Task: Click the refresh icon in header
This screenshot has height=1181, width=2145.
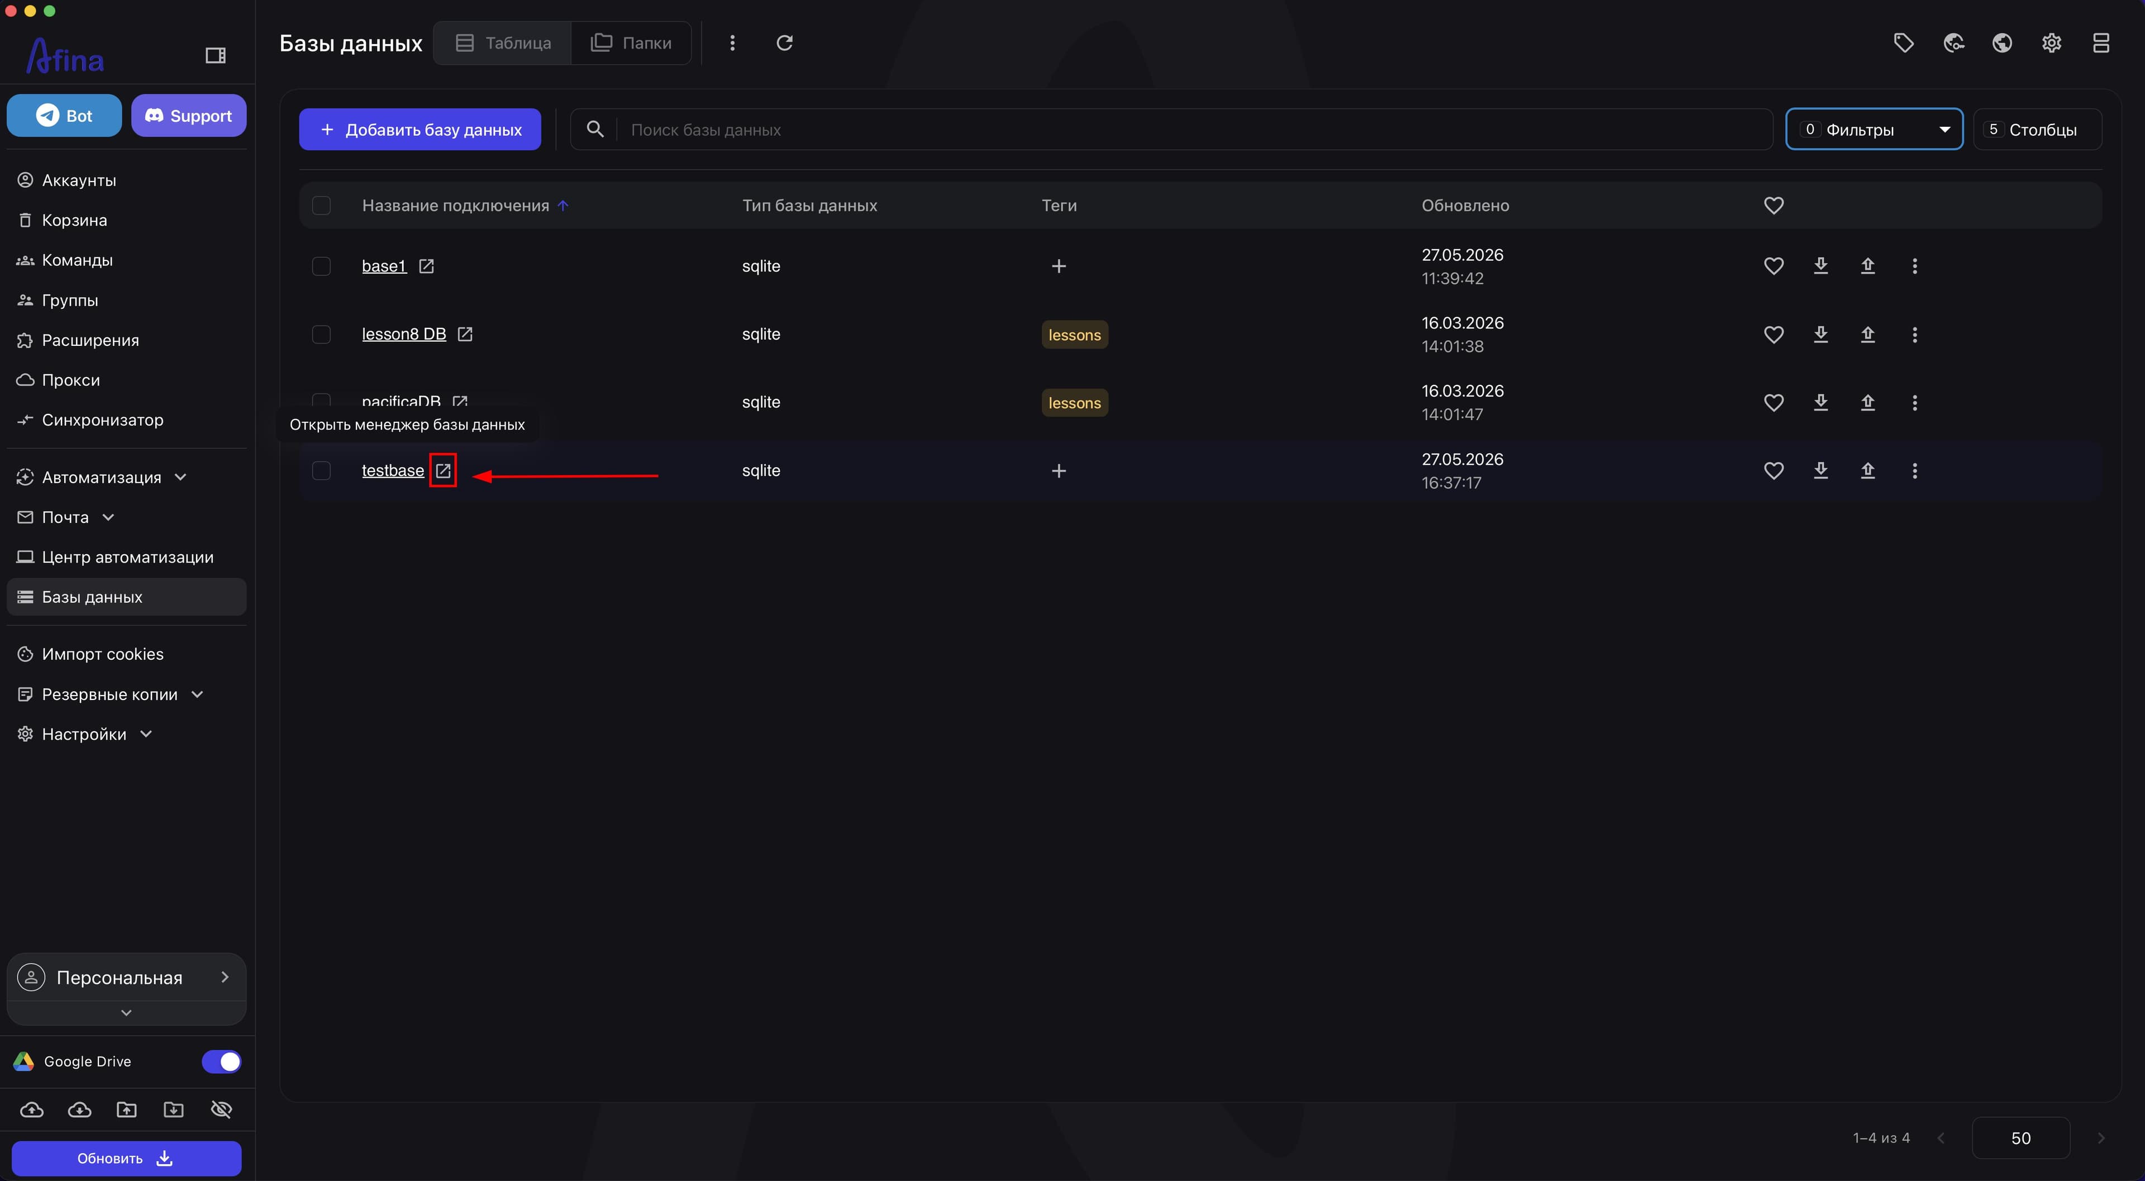Action: [784, 42]
